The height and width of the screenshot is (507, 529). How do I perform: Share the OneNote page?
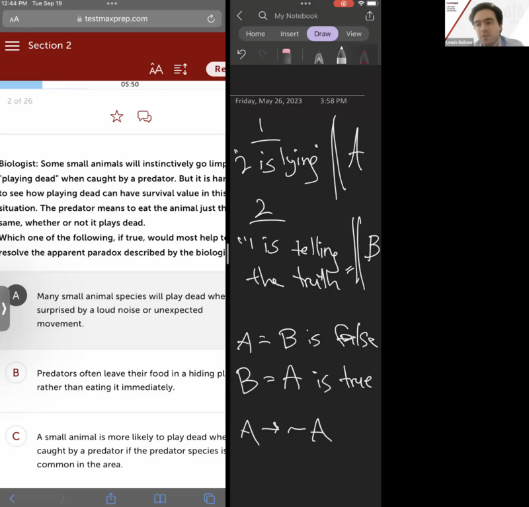[x=370, y=16]
